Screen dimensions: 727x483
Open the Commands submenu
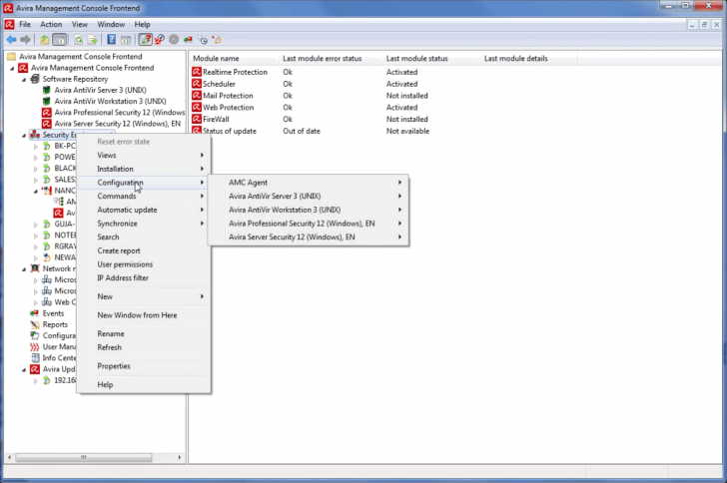(x=144, y=196)
